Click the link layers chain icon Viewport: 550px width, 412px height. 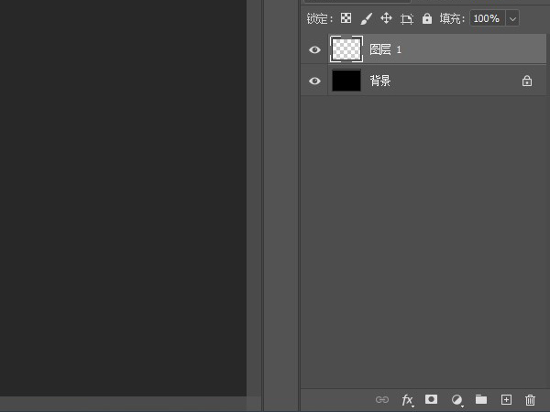point(382,400)
